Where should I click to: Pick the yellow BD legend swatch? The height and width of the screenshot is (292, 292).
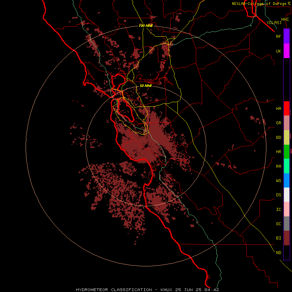[x=286, y=138]
